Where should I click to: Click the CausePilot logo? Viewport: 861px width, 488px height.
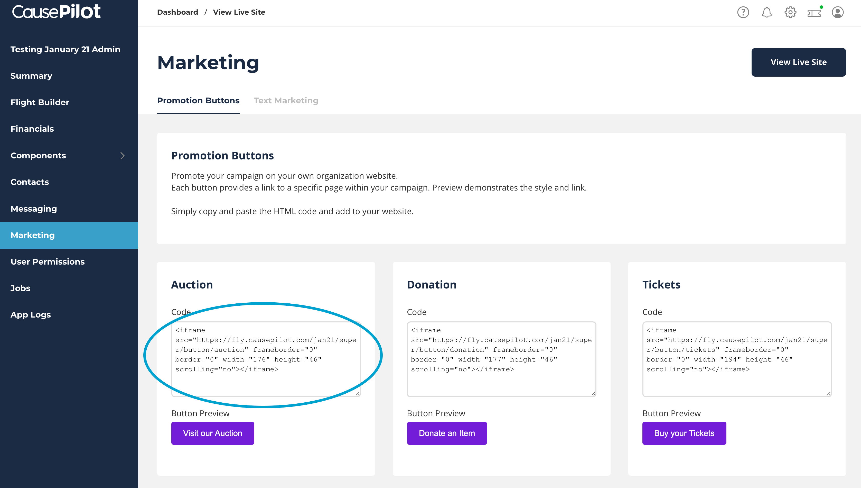pyautogui.click(x=56, y=12)
